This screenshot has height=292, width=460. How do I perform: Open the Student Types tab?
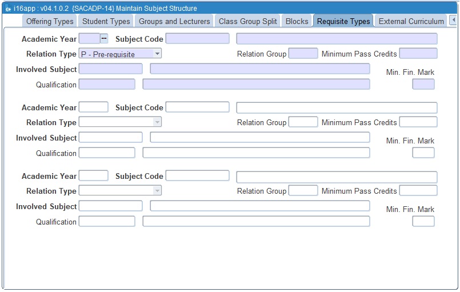pyautogui.click(x=106, y=21)
